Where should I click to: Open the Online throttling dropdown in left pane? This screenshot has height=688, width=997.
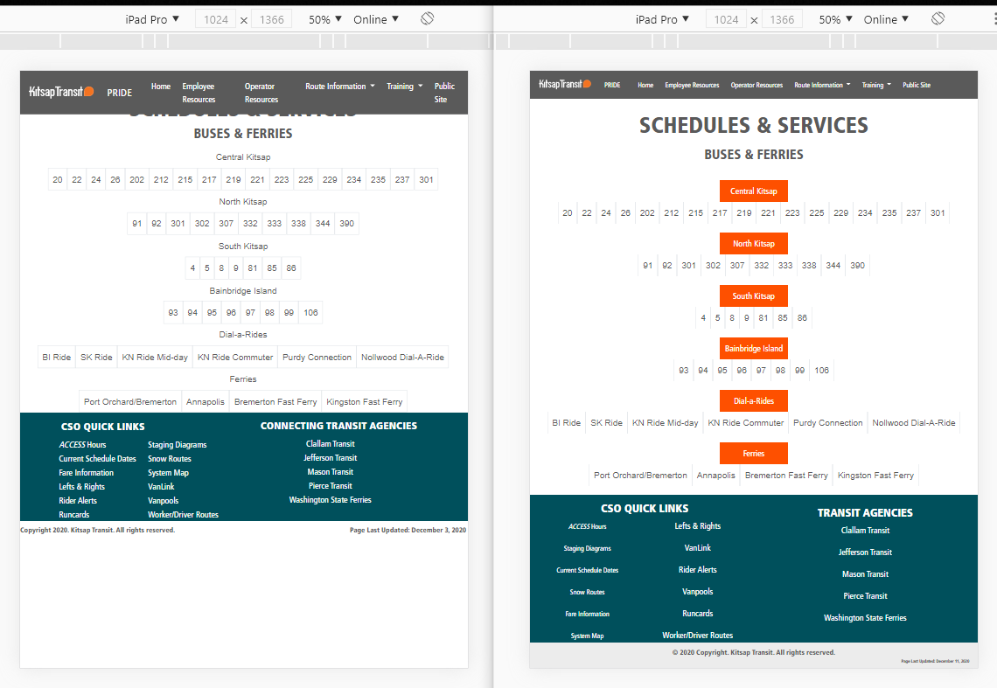coord(376,19)
